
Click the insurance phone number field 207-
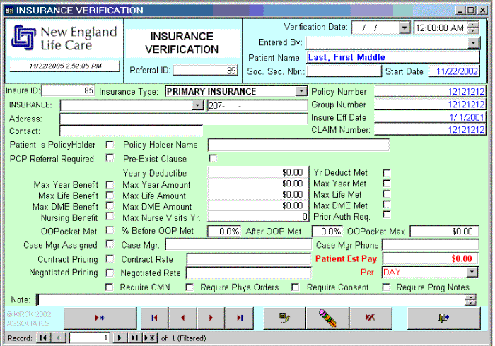click(257, 105)
